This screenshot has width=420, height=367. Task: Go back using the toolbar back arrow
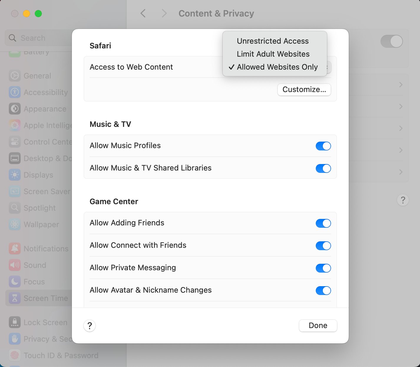[143, 13]
